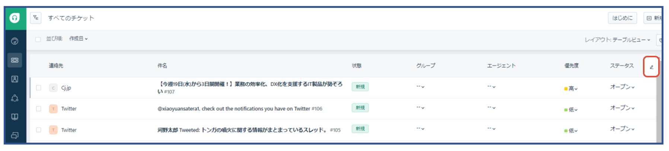Viewport: 669px width, 151px height.
Task: Check the box for ticket #106
Action: [x=39, y=109]
